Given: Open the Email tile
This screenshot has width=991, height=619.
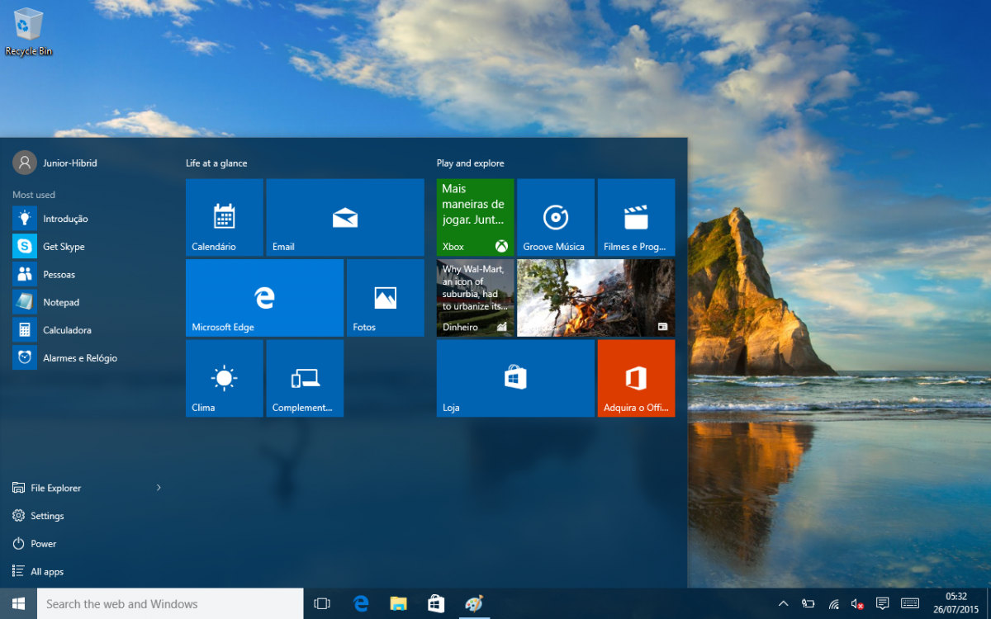Looking at the screenshot, I should pos(345,217).
